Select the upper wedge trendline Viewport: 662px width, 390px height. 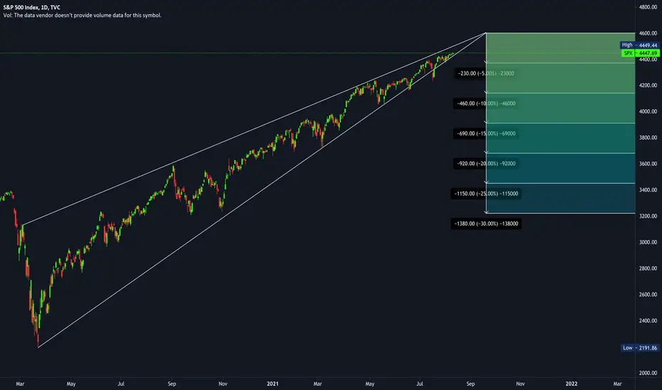pos(254,128)
